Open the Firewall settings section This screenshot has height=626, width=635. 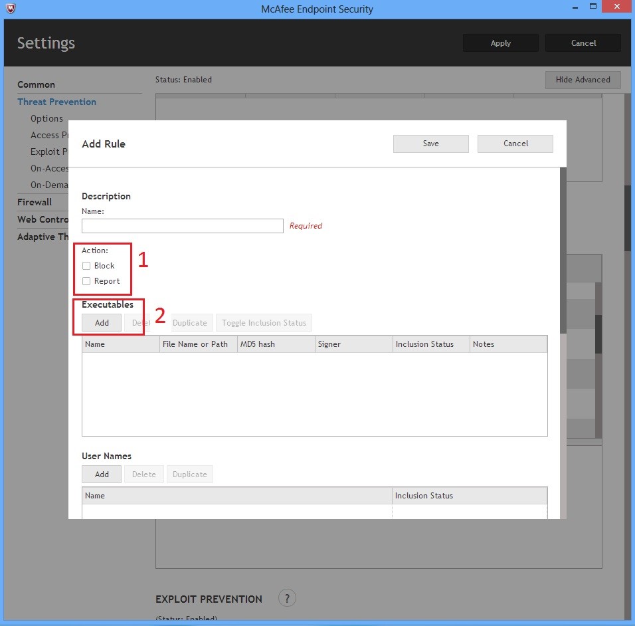[34, 202]
